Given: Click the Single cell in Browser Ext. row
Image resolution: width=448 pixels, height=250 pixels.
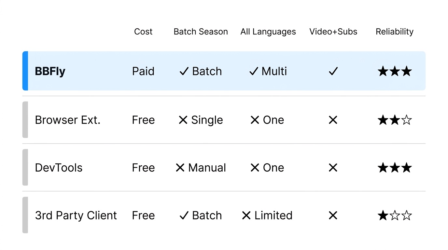Looking at the screenshot, I should (x=201, y=120).
